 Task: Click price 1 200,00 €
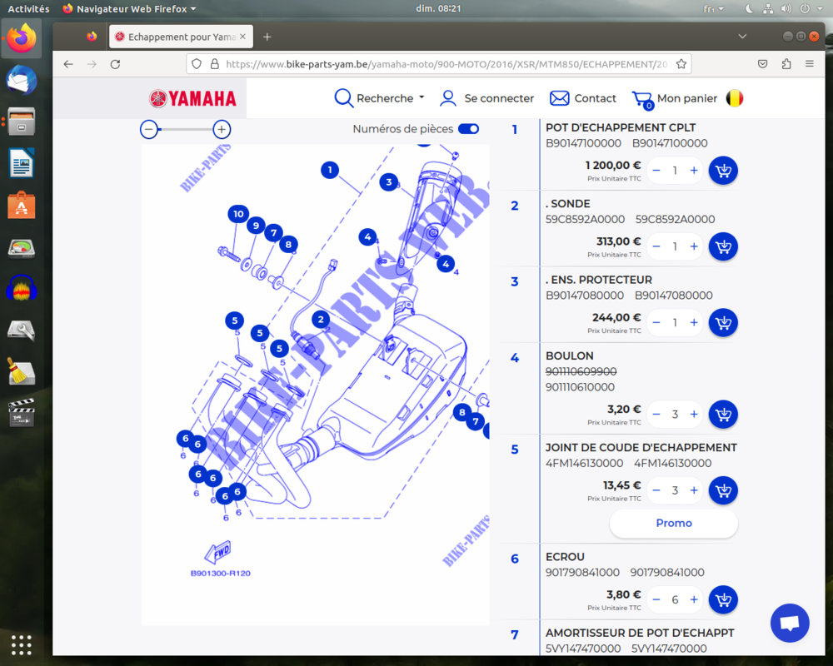point(613,165)
